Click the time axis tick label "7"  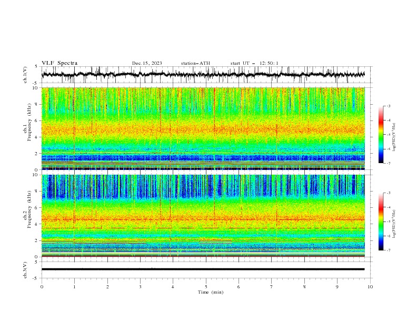[272, 287]
